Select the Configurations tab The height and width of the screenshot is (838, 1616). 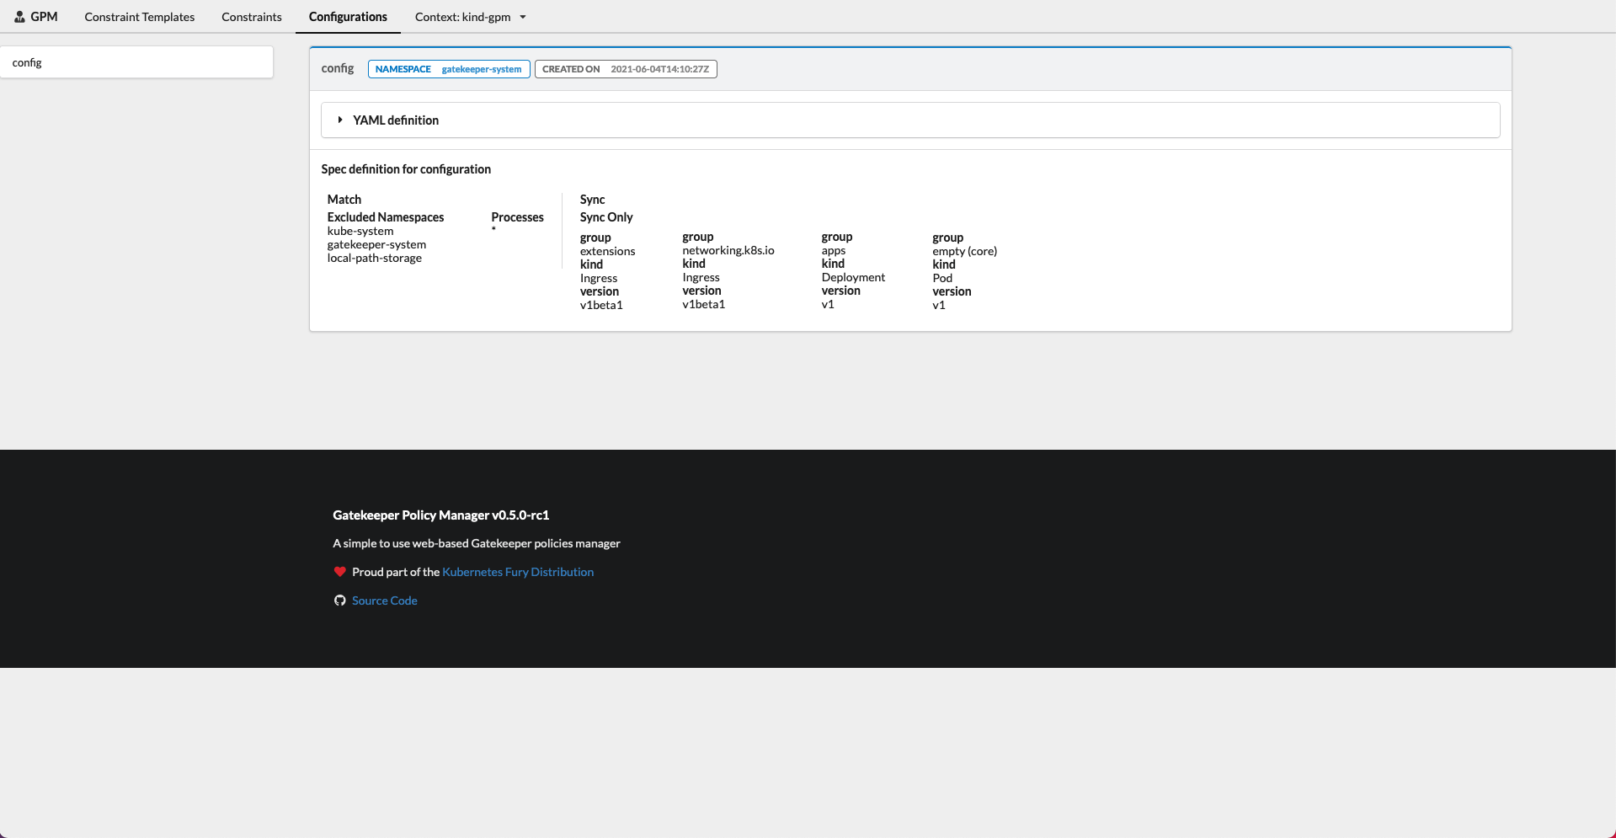click(348, 17)
